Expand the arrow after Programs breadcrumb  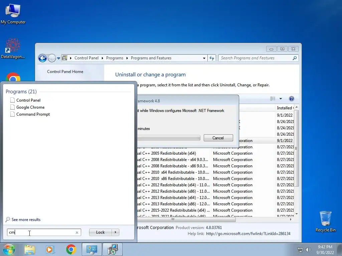(x=127, y=58)
